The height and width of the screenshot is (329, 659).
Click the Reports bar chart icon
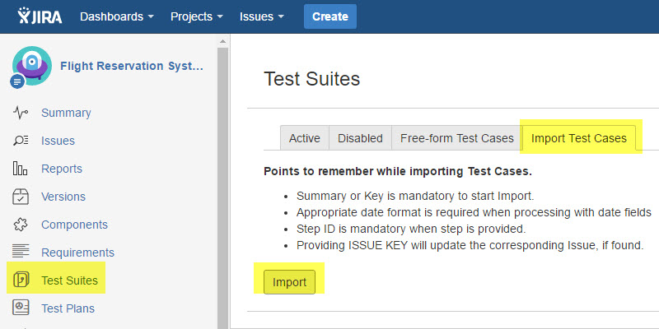pos(21,169)
